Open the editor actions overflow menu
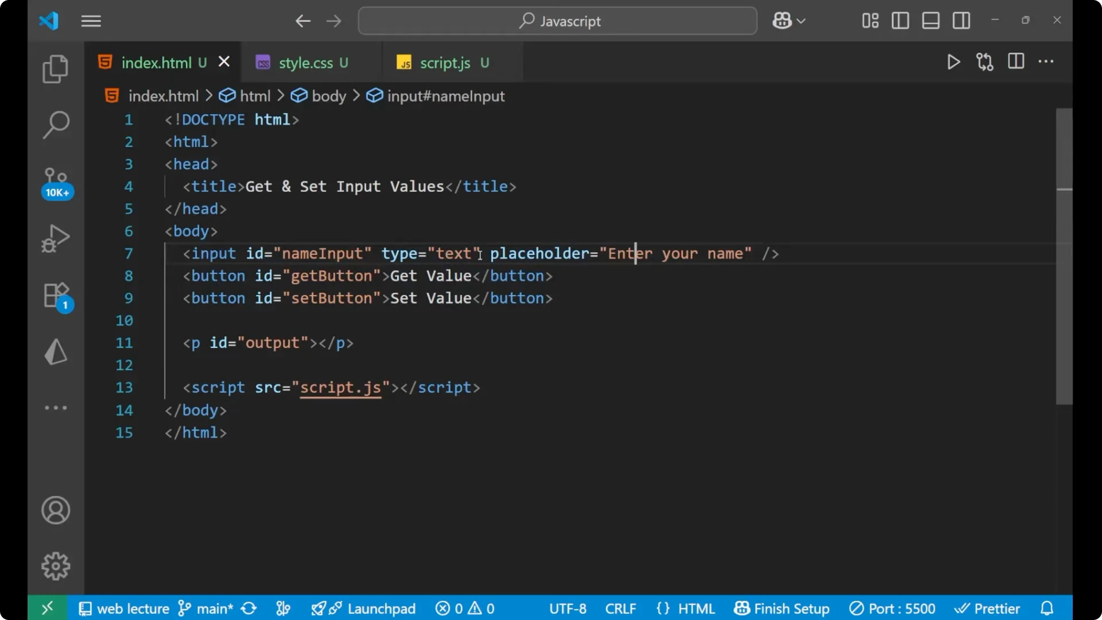Image resolution: width=1102 pixels, height=620 pixels. click(x=1046, y=62)
